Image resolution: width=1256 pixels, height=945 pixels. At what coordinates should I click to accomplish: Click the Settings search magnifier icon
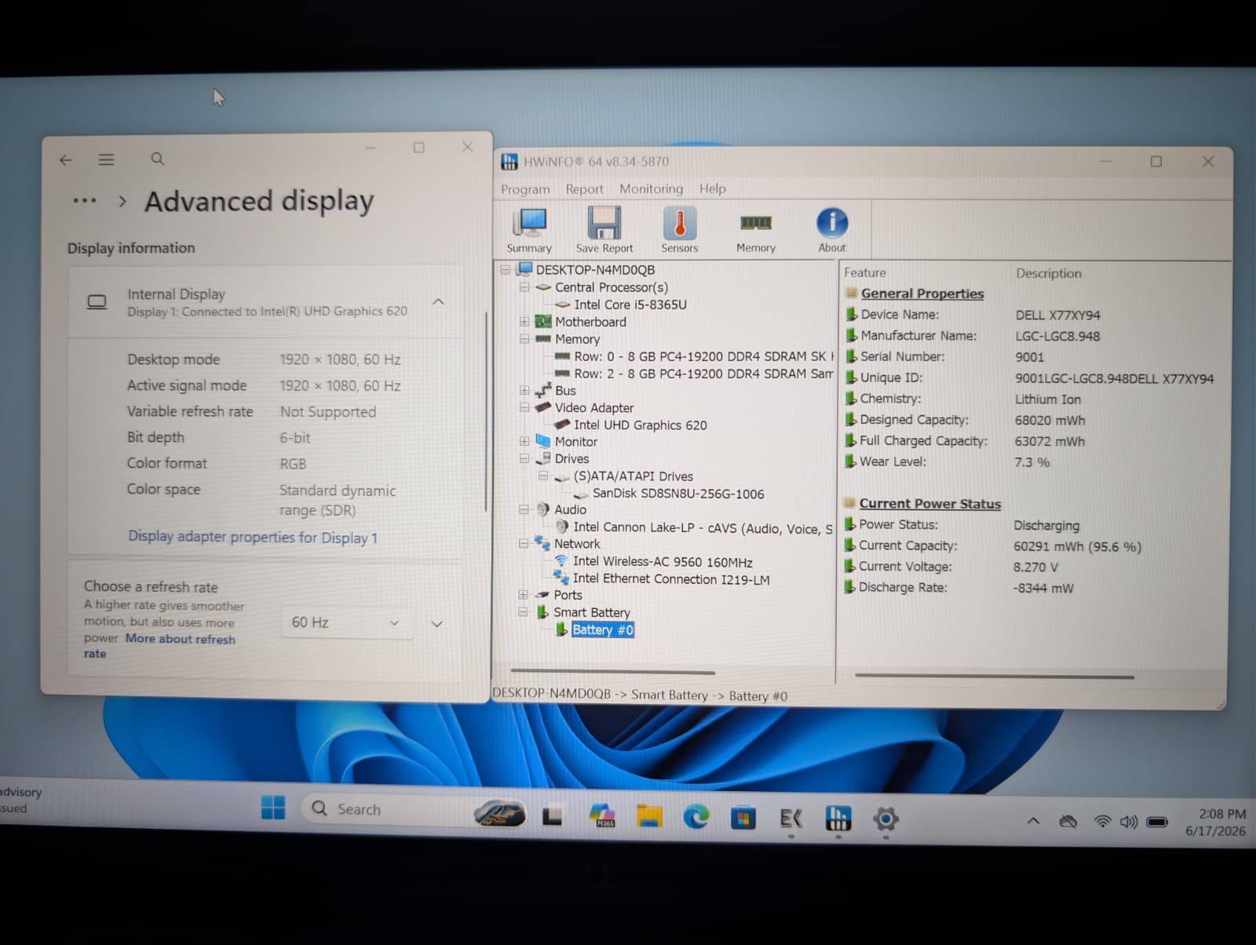click(x=157, y=159)
